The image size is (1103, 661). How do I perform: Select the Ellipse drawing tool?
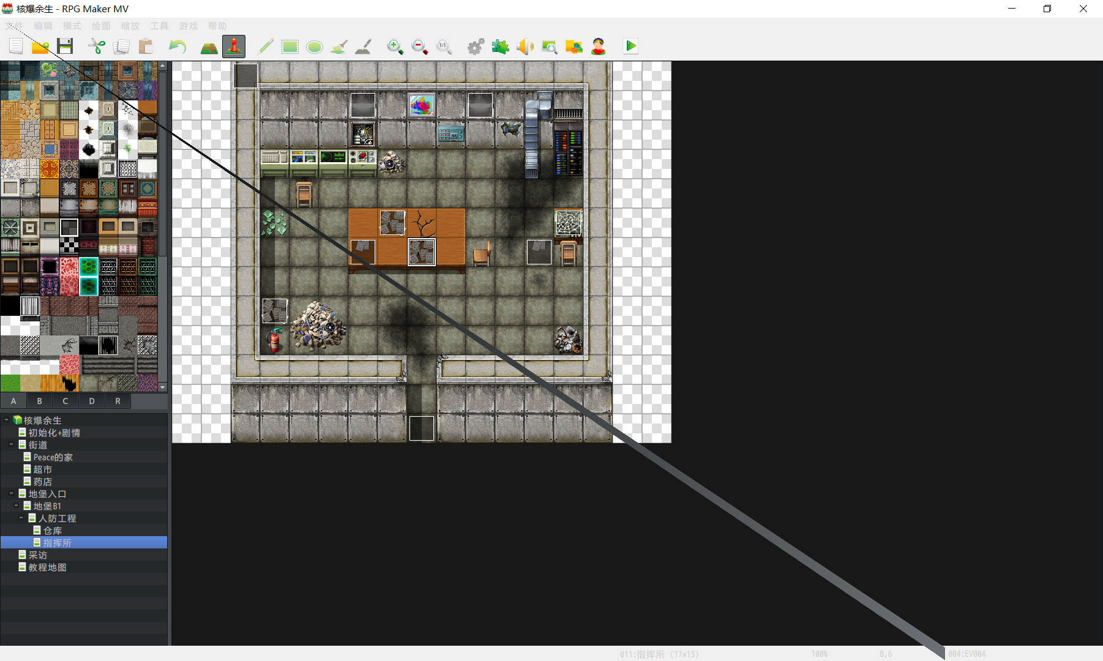click(315, 47)
